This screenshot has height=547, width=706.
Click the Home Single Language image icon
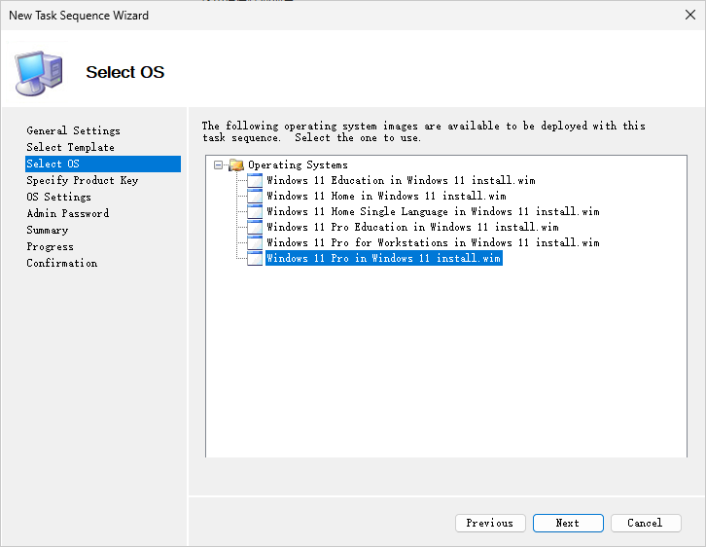tap(255, 211)
